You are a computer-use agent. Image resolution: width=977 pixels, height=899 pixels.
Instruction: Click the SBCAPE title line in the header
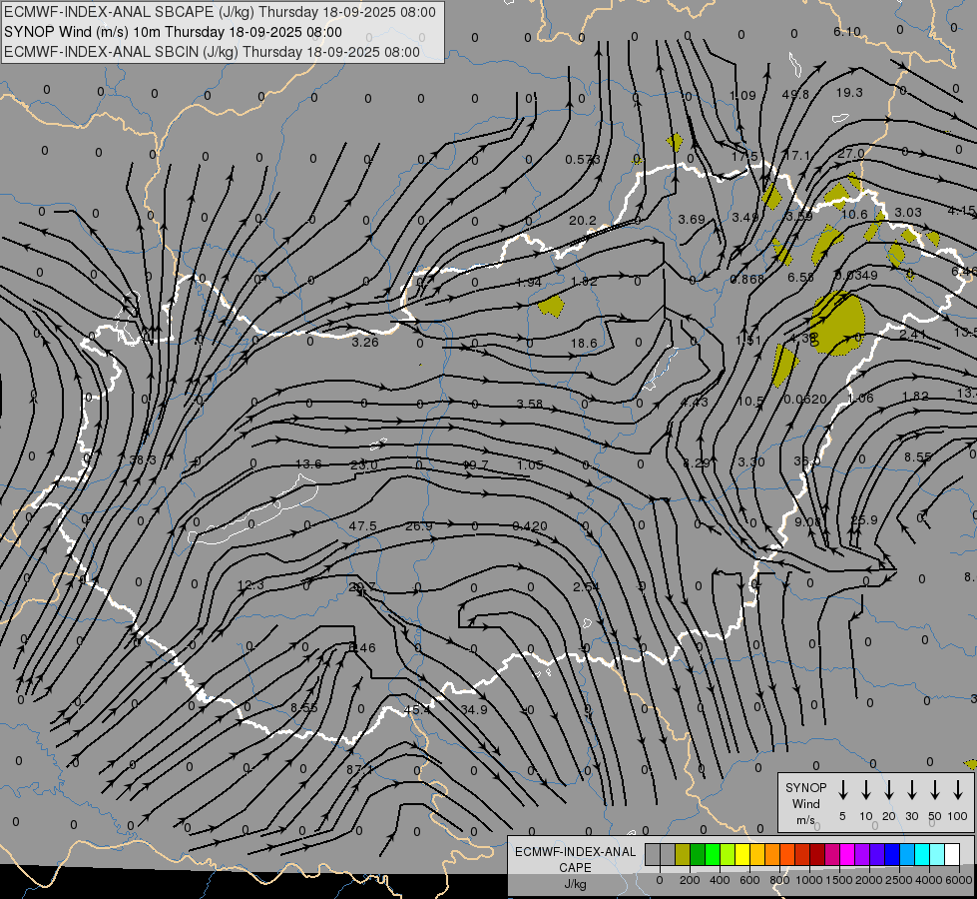pyautogui.click(x=220, y=12)
